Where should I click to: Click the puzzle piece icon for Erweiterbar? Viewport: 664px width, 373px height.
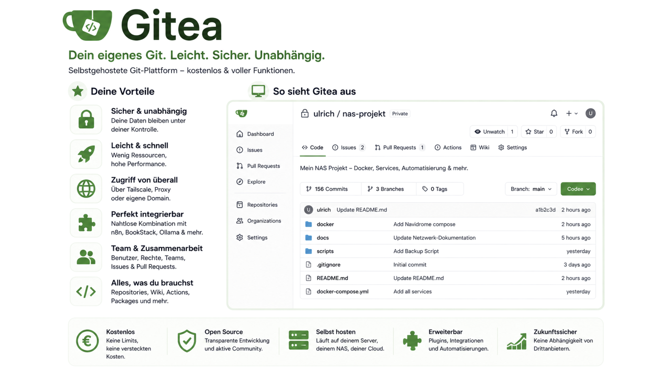412,341
